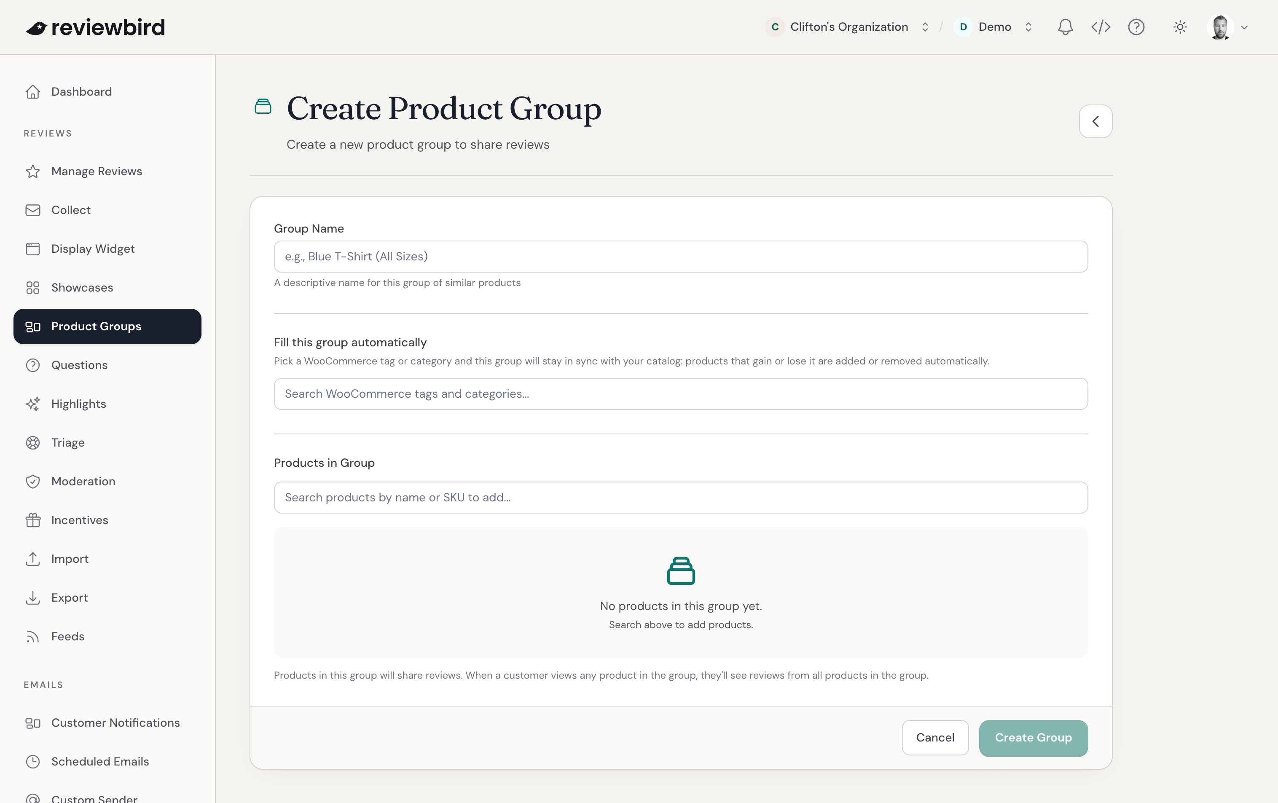This screenshot has height=803, width=1278.
Task: Click the Incentives gift icon
Action: tap(33, 520)
